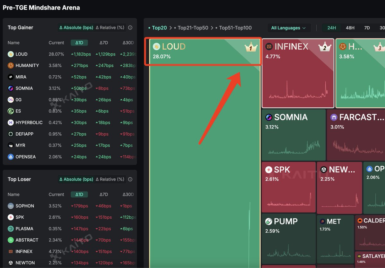
Task: Select Δ Absolute (bps) in Top Gainer
Action: (x=76, y=28)
